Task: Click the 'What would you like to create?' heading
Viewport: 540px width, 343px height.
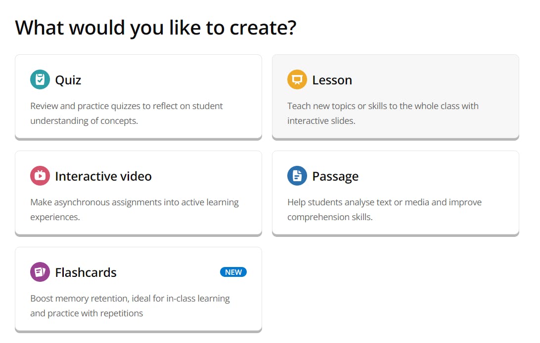Action: coord(156,28)
